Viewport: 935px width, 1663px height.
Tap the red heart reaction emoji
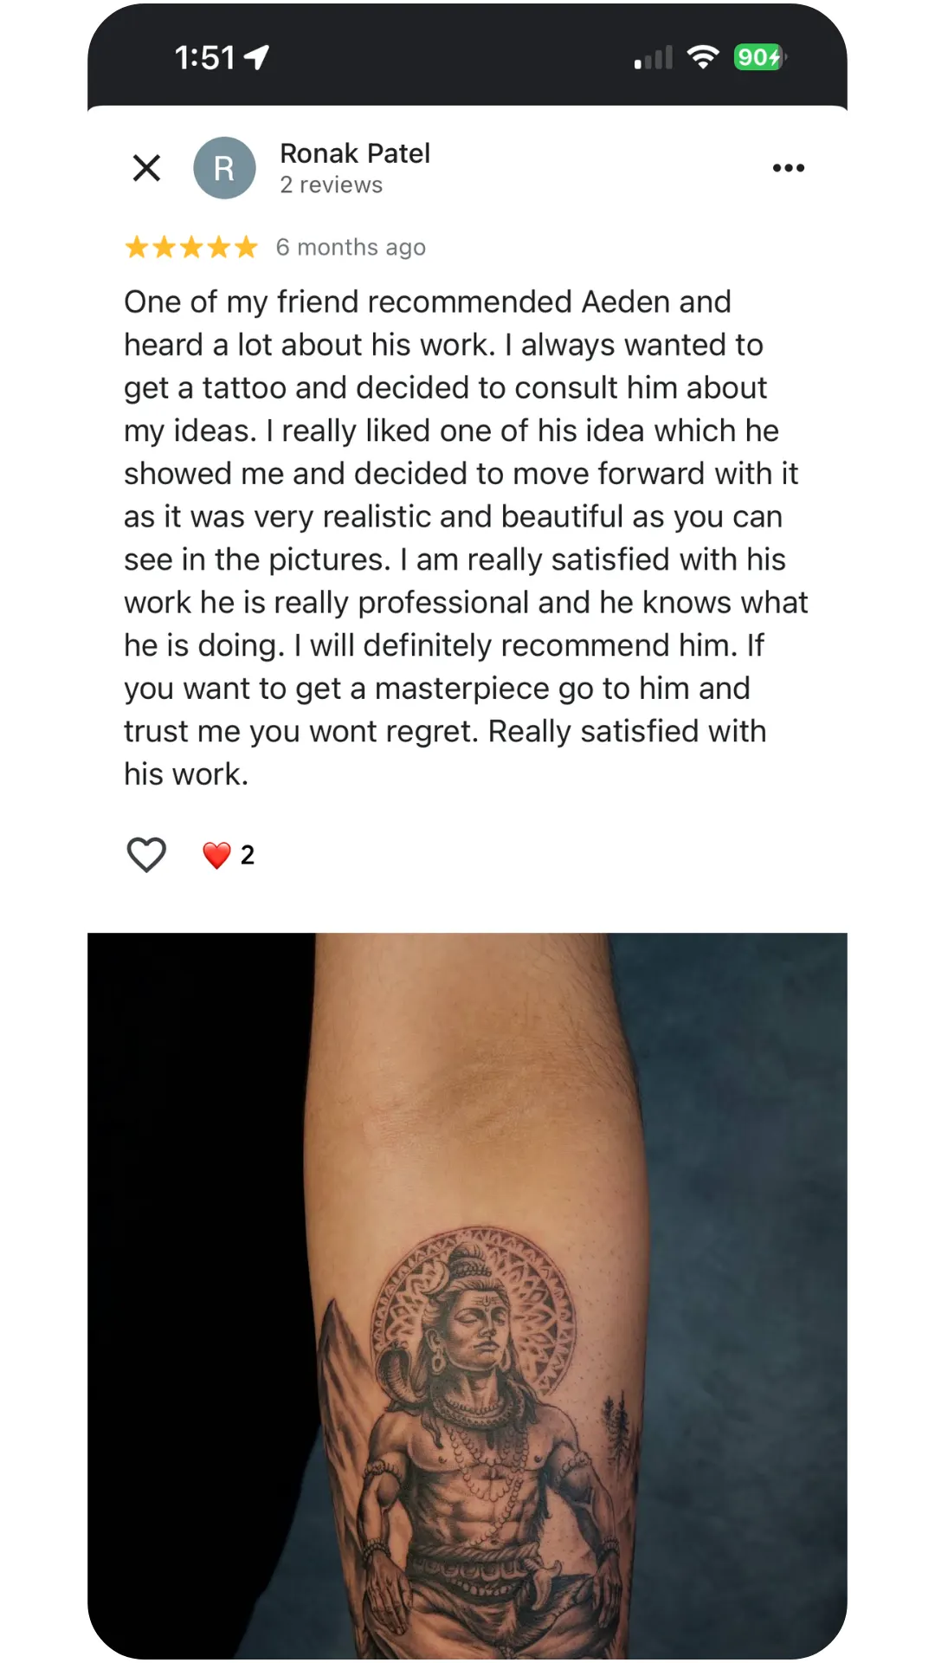[x=216, y=855]
